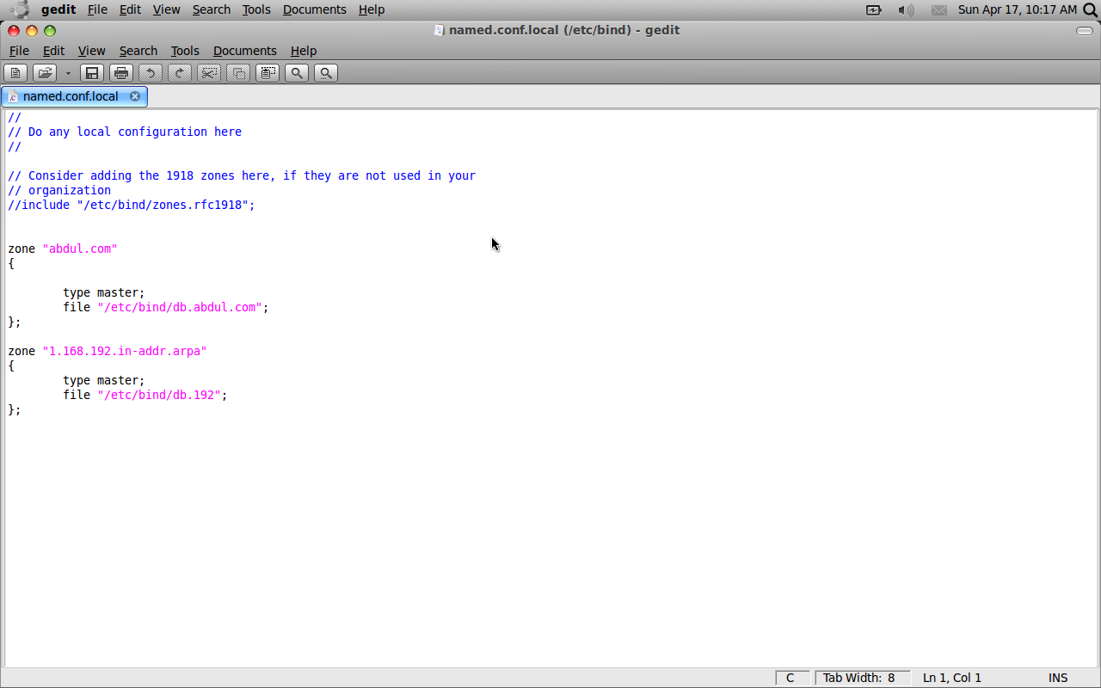Image resolution: width=1101 pixels, height=688 pixels.
Task: Click the date and time clock
Action: pos(1018,9)
